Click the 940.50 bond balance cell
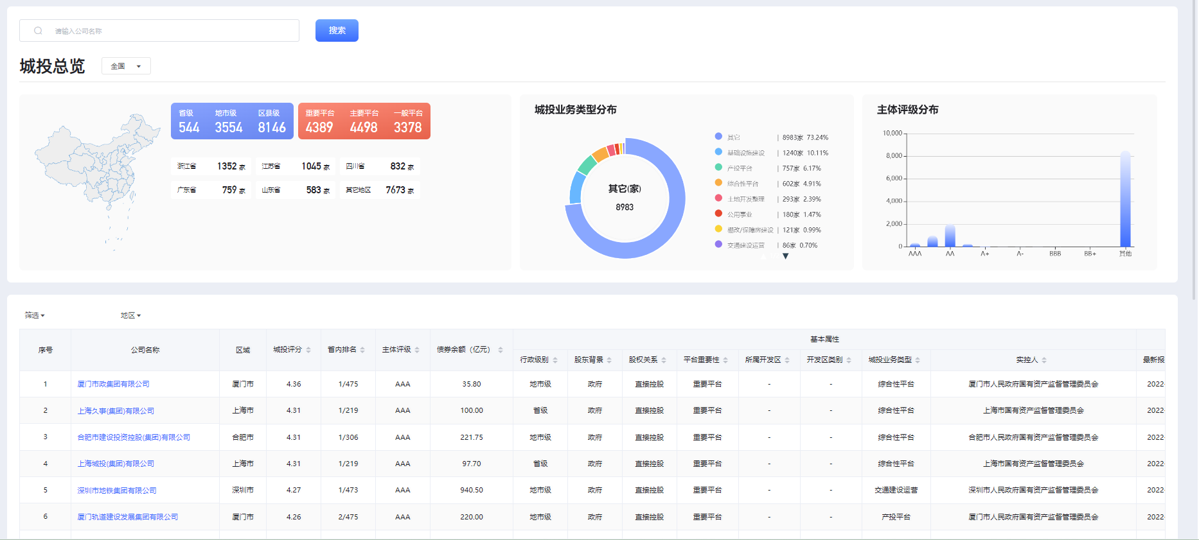The image size is (1199, 540). (x=472, y=490)
